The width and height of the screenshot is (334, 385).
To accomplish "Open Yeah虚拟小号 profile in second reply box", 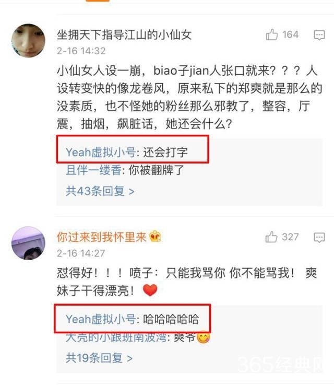I will point(101,319).
